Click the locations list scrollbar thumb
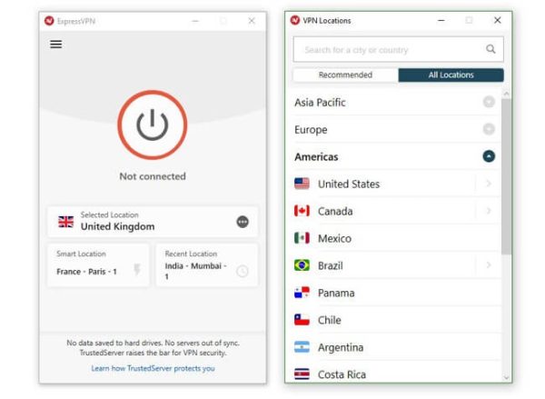 coord(506,176)
